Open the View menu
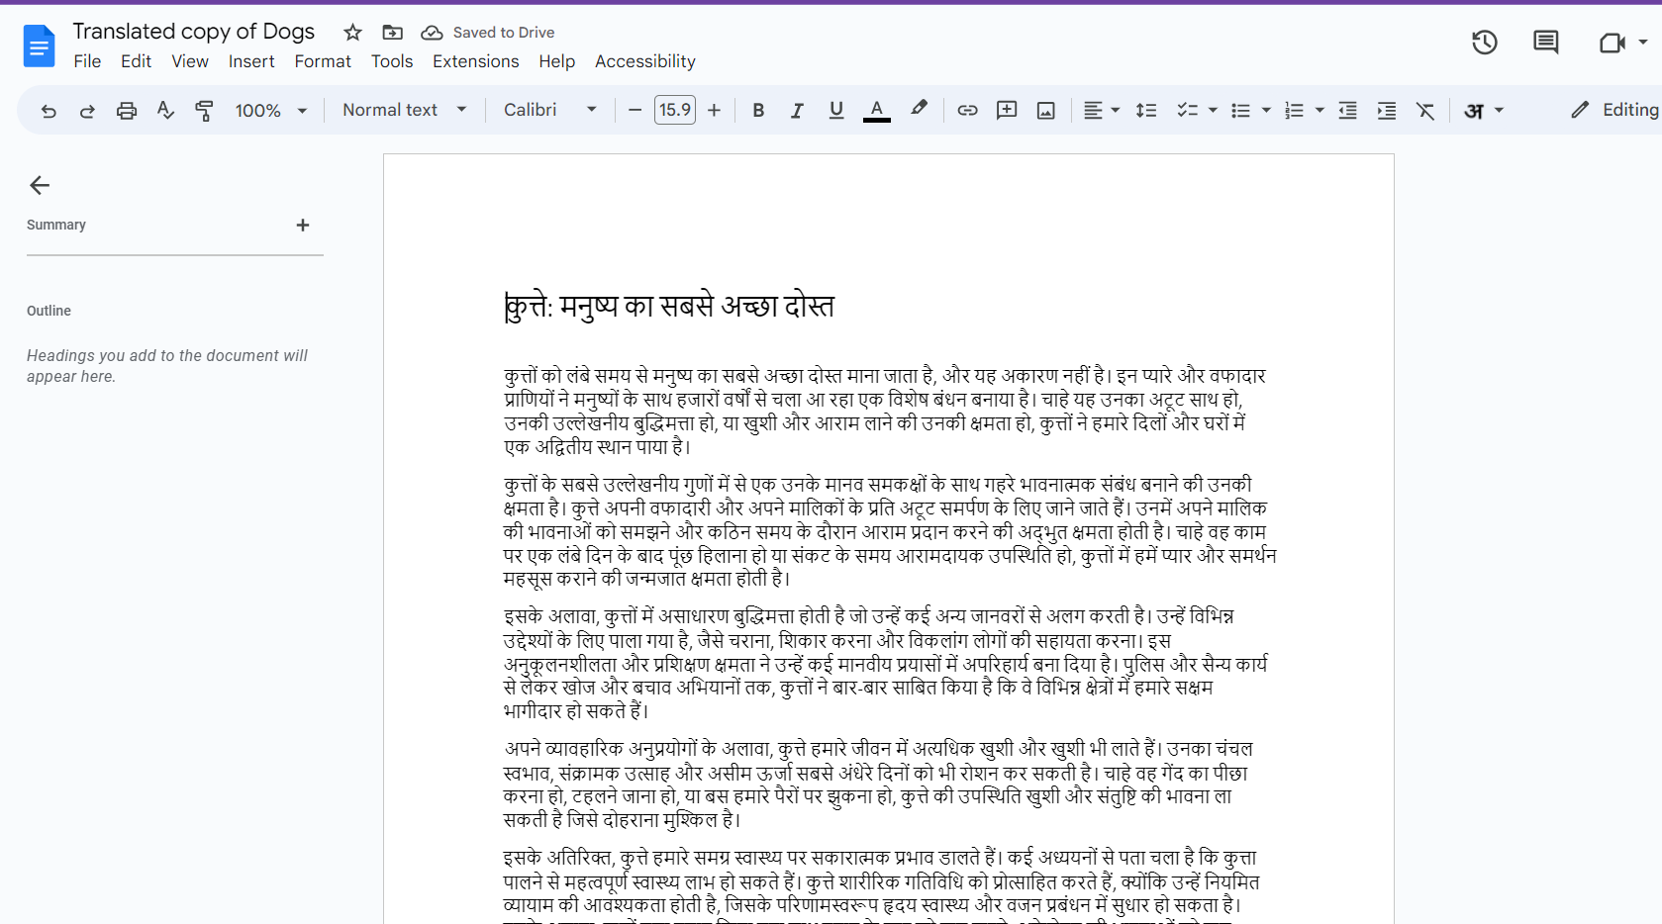Viewport: 1662px width, 924px height. 190,61
